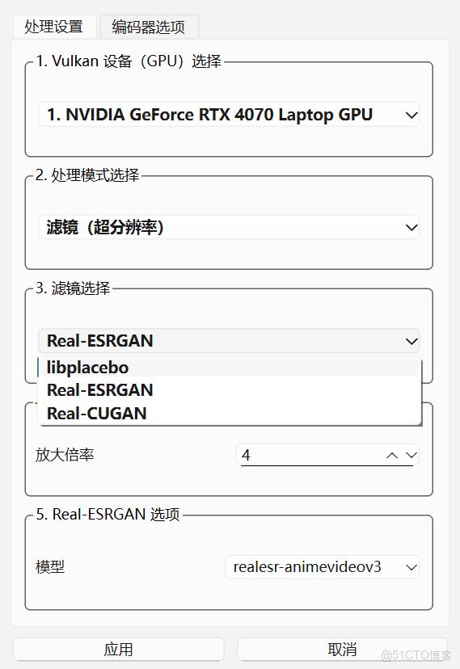Click the '2. 处理模式选择' heading
The image size is (460, 669).
[x=87, y=175]
